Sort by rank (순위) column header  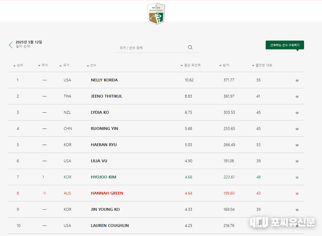[18, 65]
